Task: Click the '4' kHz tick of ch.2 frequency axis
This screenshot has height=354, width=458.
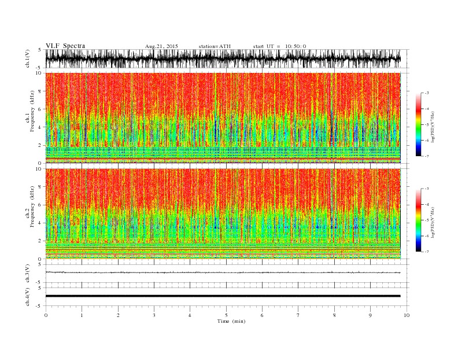Action: (40, 223)
